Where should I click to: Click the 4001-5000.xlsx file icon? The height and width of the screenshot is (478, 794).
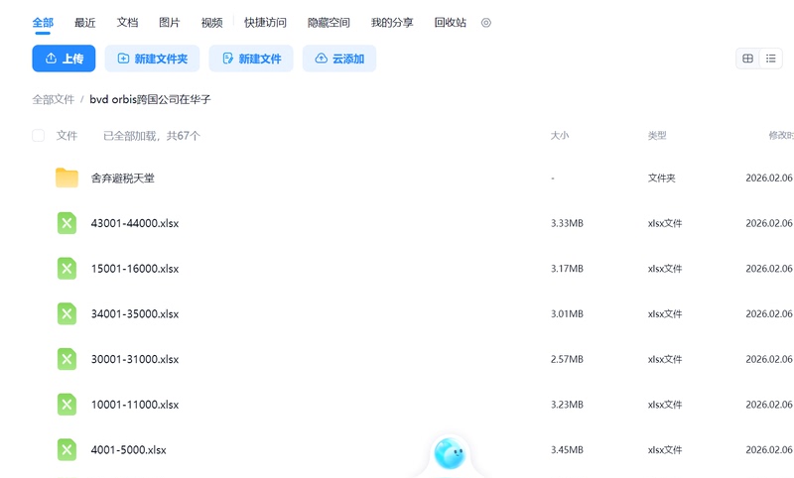(x=66, y=449)
